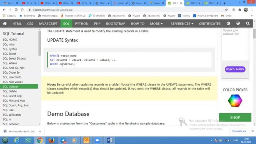Go forward in browser history
This screenshot has width=256, height=144.
click(x=10, y=10)
